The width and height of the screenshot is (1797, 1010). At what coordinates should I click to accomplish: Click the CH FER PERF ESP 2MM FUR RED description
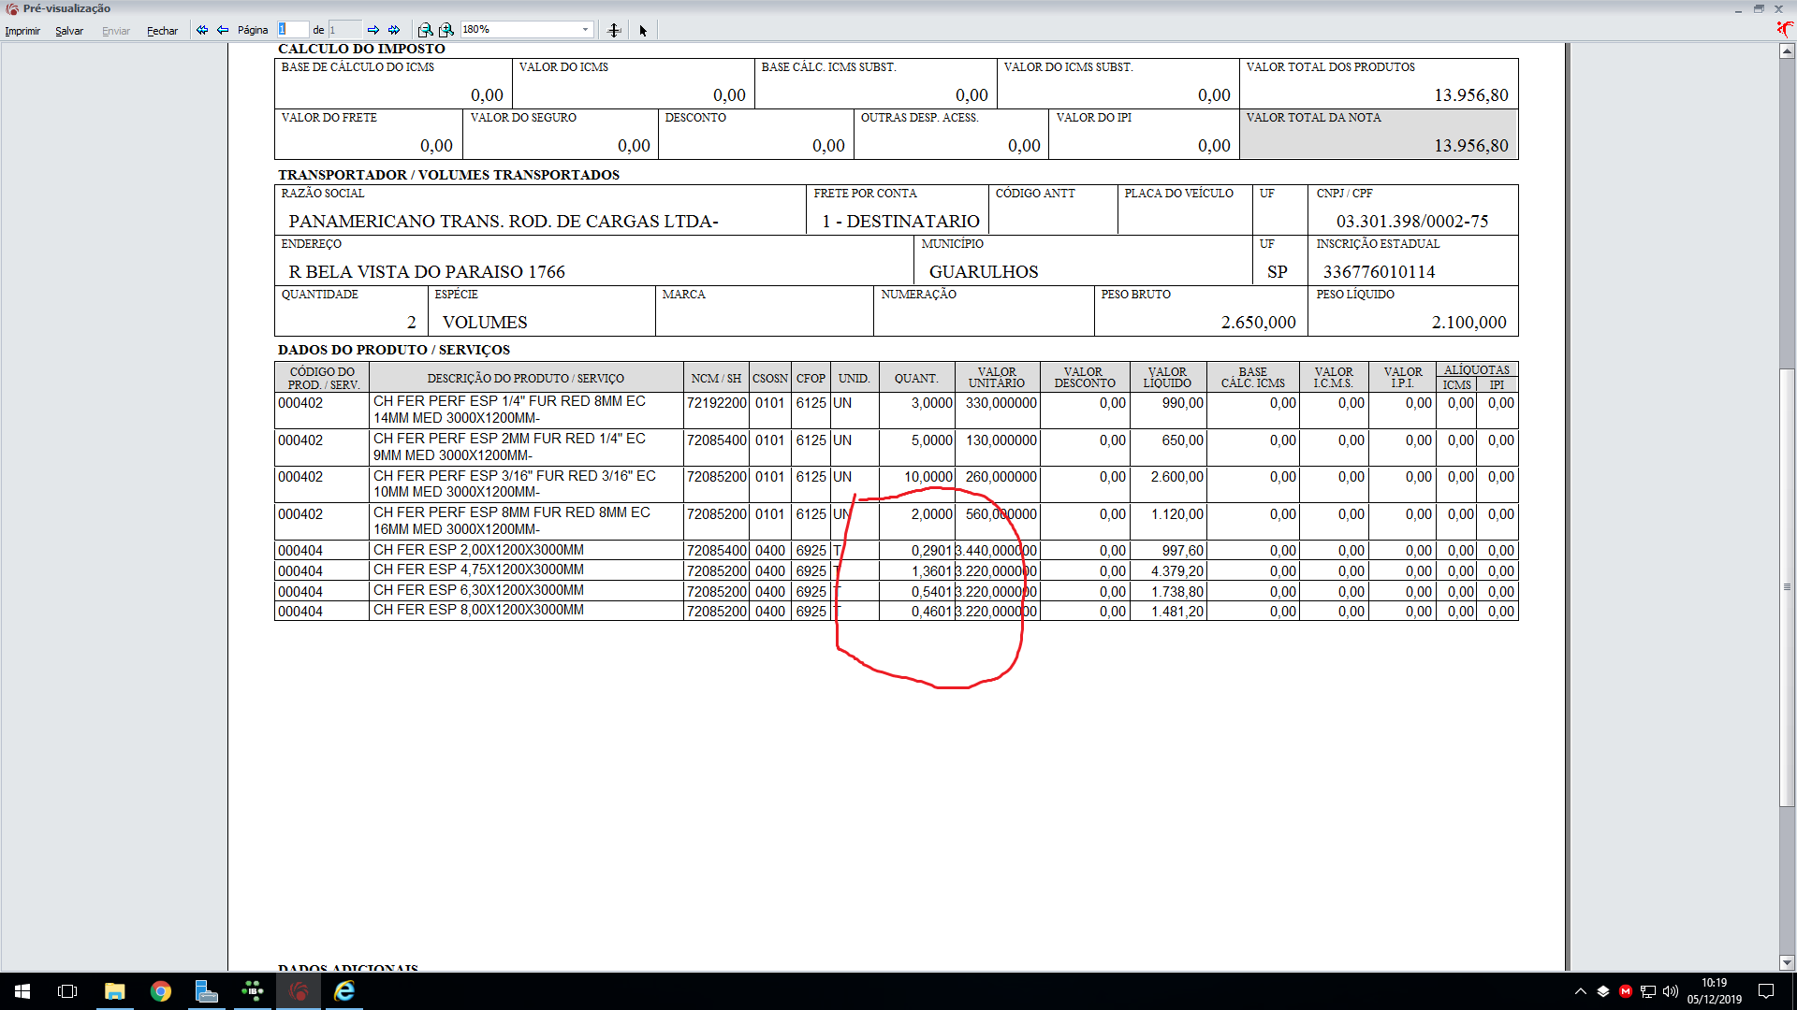[x=509, y=447]
